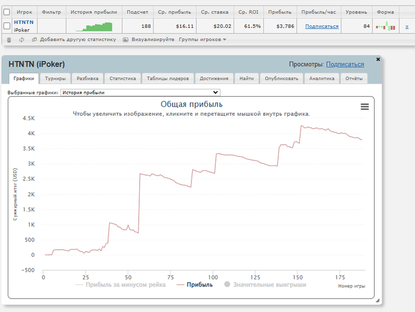Click the HTNTN player name link
The width and height of the screenshot is (415, 312).
(x=24, y=23)
